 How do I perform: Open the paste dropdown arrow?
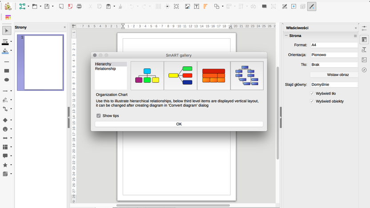coord(114,6)
